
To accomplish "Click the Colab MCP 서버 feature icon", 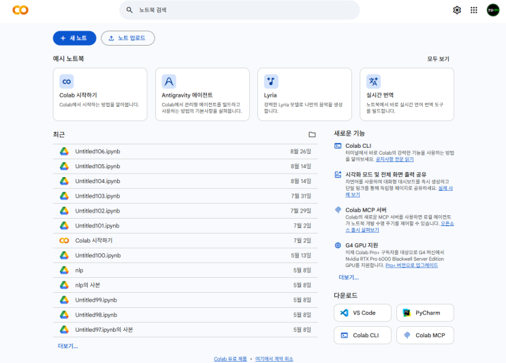I will pos(338,210).
